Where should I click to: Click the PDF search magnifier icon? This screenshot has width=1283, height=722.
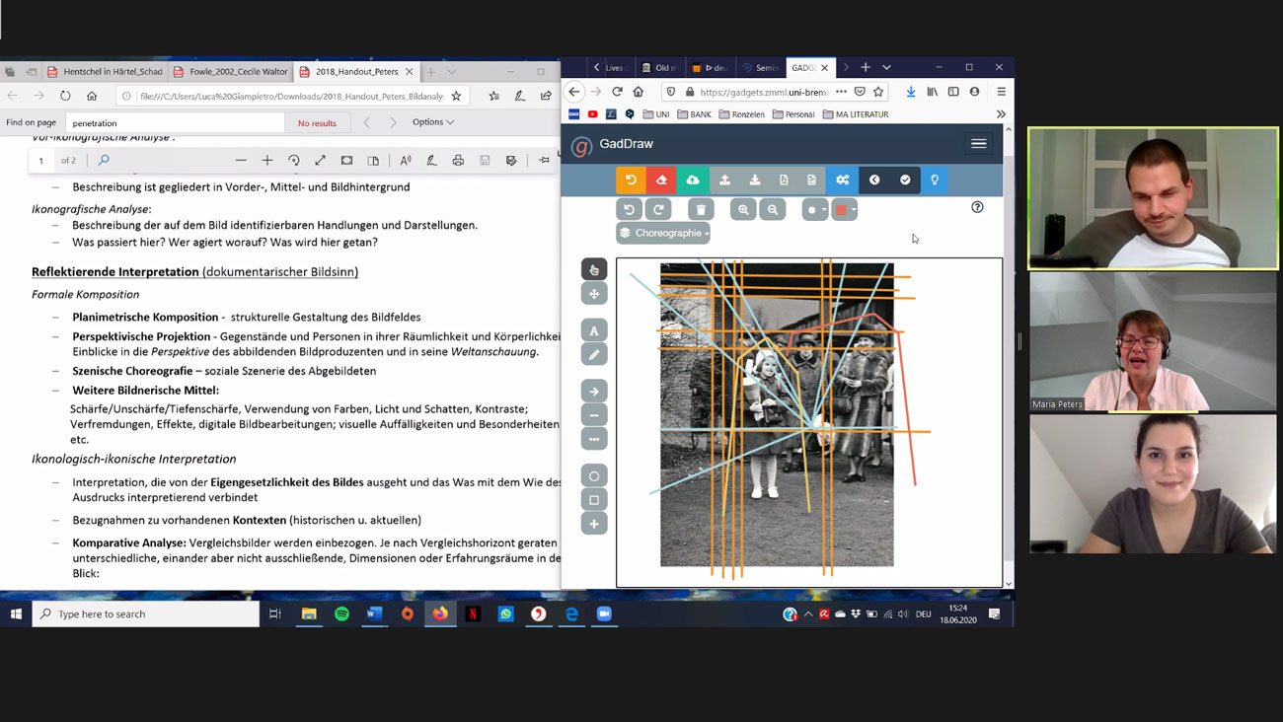coord(104,160)
